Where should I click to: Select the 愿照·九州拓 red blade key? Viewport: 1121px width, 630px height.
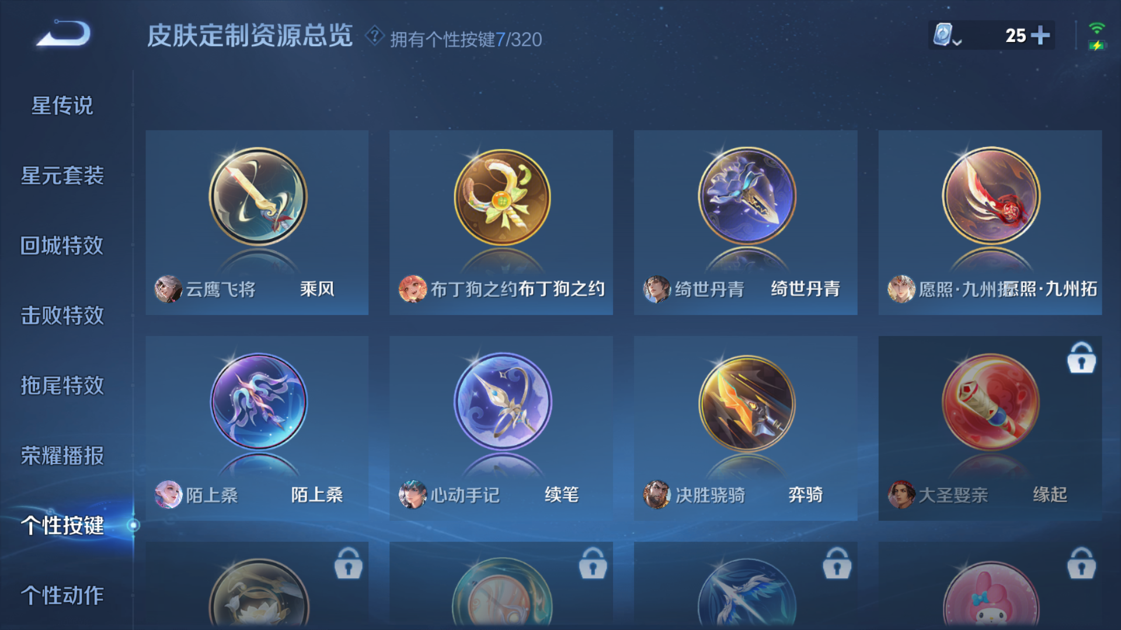(x=991, y=195)
